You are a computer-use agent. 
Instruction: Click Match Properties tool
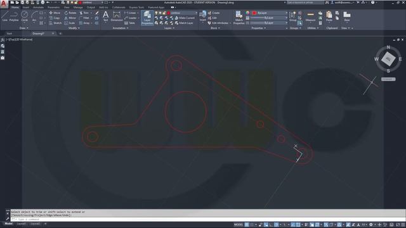(x=239, y=18)
